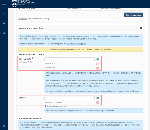Click the Web of Science status icon
This screenshot has width=150, height=130.
click(20, 9)
